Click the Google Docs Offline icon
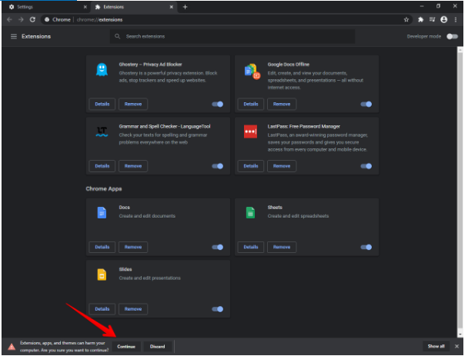The height and width of the screenshot is (356, 468). [x=252, y=72]
